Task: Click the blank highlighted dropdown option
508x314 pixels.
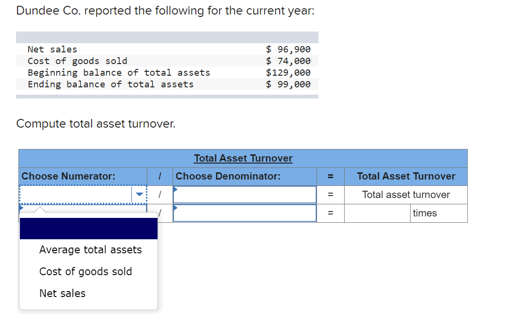Action: click(x=88, y=228)
